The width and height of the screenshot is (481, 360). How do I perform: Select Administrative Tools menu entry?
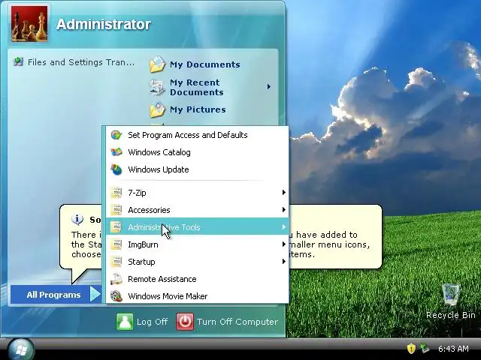pyautogui.click(x=197, y=227)
